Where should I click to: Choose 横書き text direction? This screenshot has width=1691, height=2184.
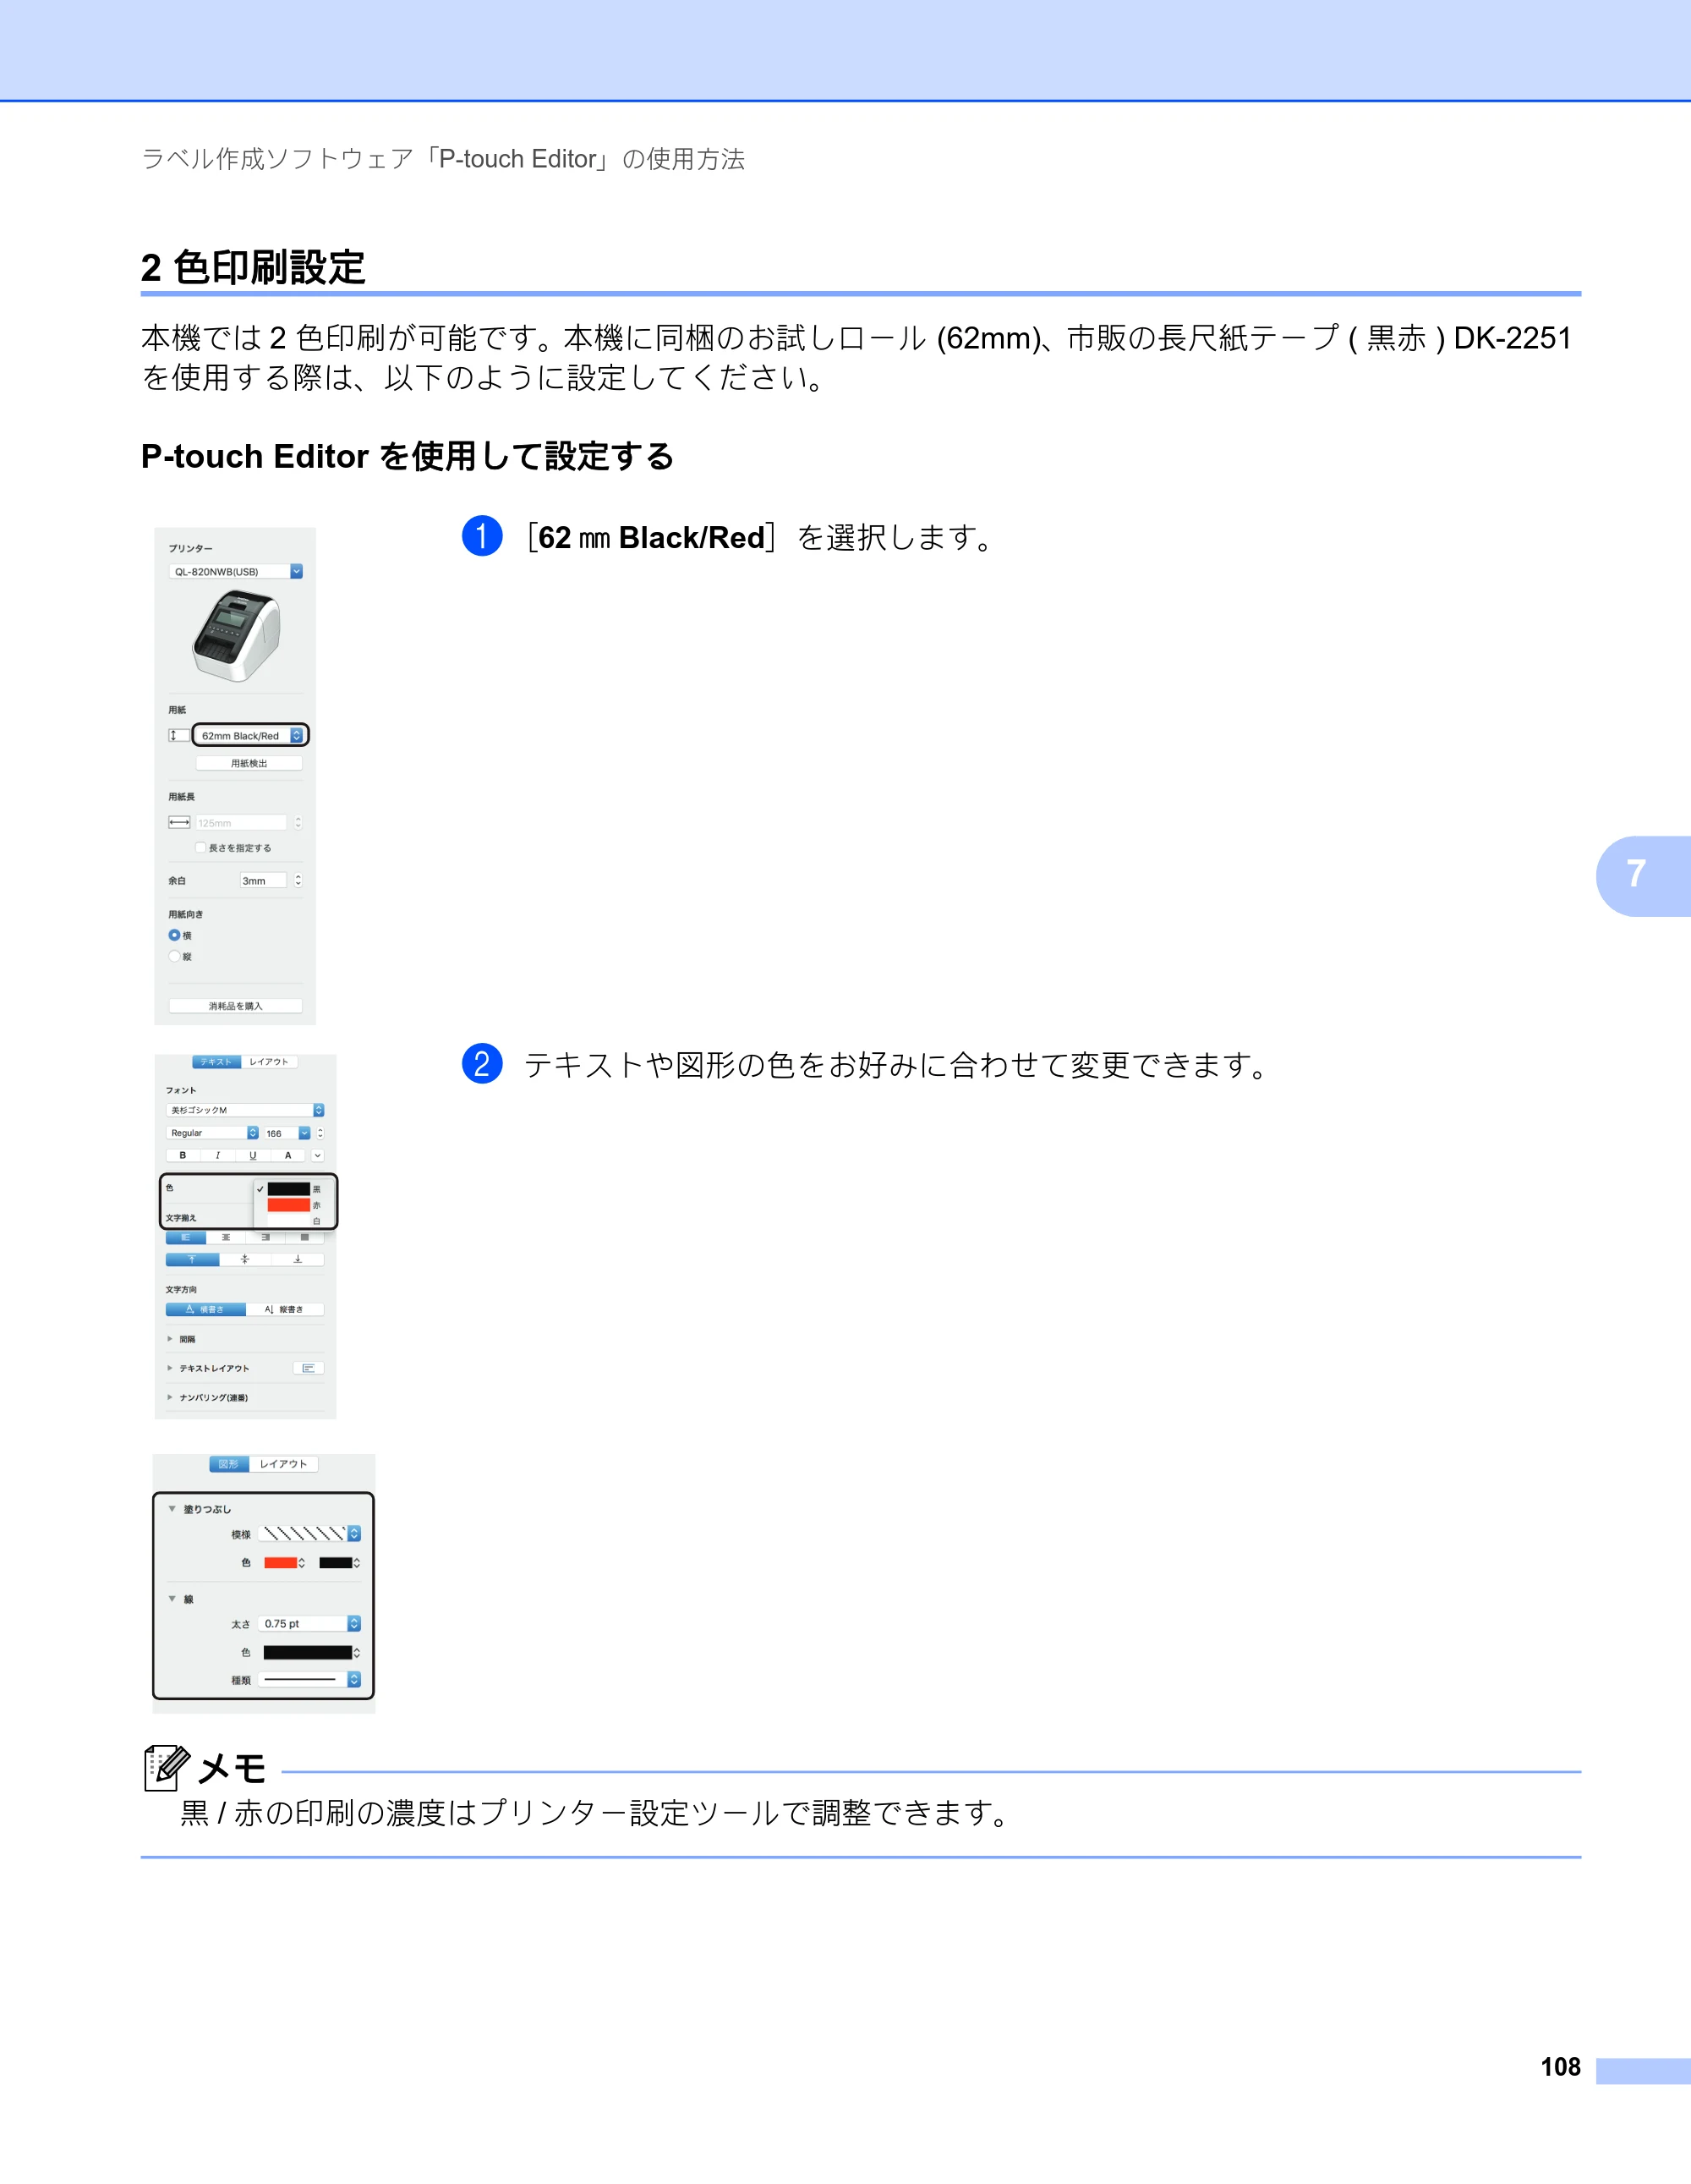(x=205, y=1309)
